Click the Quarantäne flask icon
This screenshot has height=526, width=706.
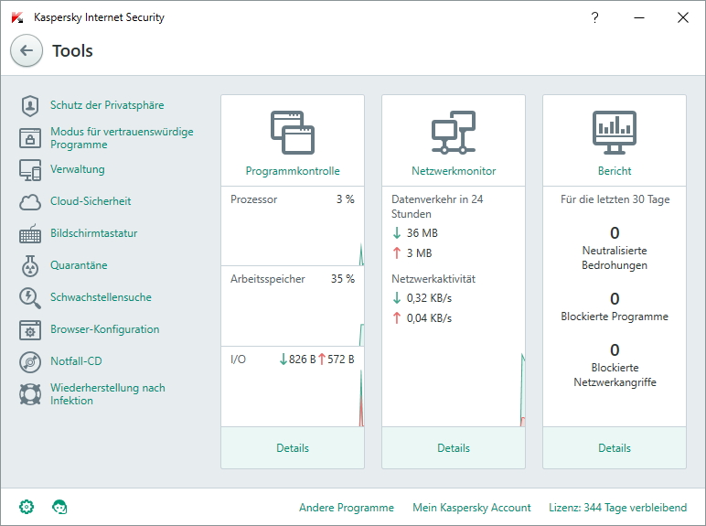[x=30, y=265]
